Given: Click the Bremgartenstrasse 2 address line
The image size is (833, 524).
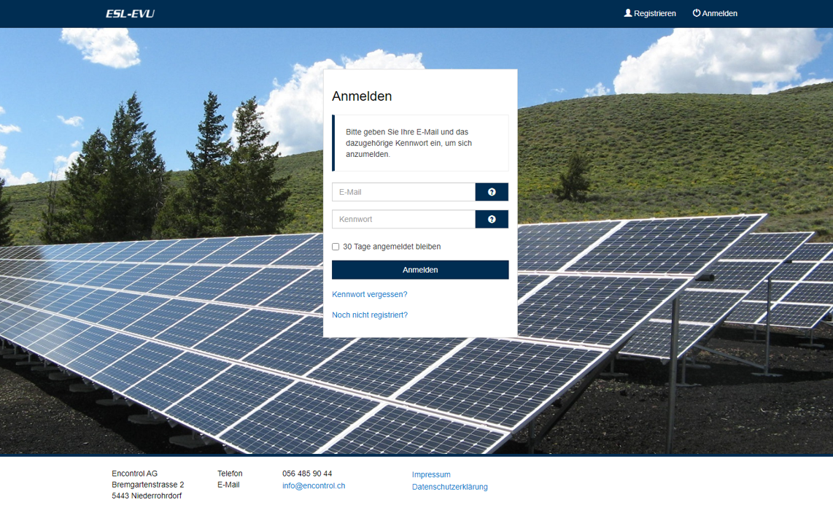Looking at the screenshot, I should coord(147,485).
